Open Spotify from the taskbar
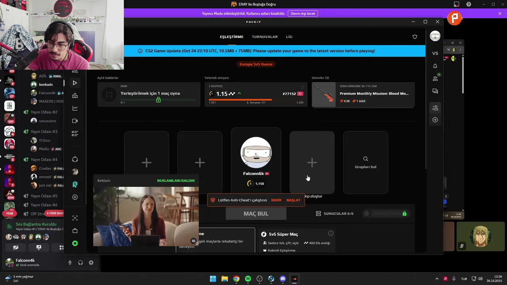 coord(248,279)
